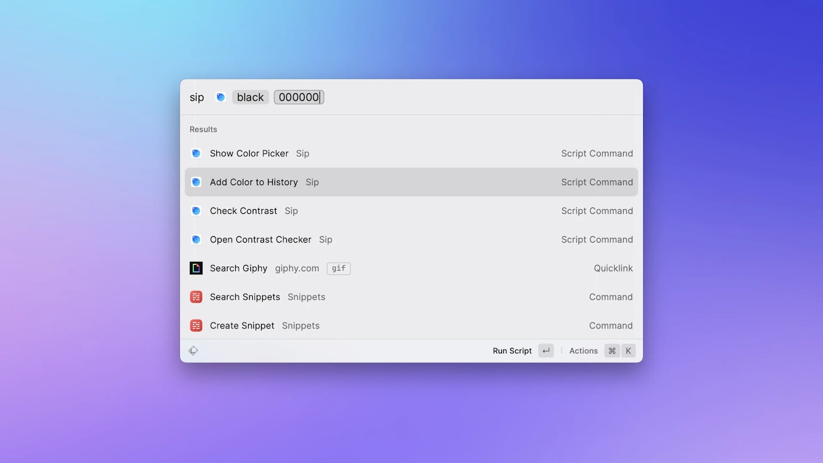Click Command label on Create Snippet row

click(611, 326)
